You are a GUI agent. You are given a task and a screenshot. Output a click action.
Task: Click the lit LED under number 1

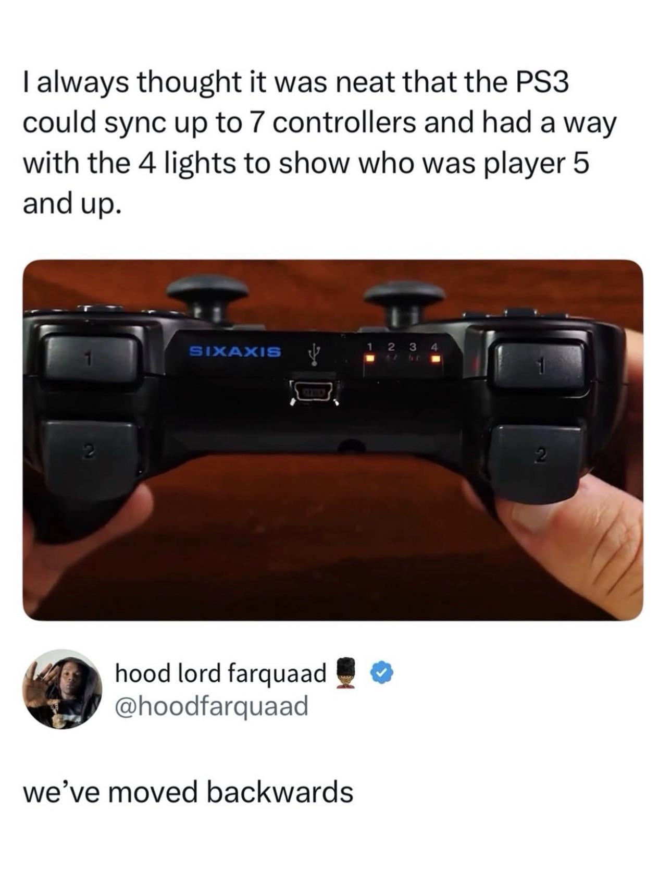point(370,359)
